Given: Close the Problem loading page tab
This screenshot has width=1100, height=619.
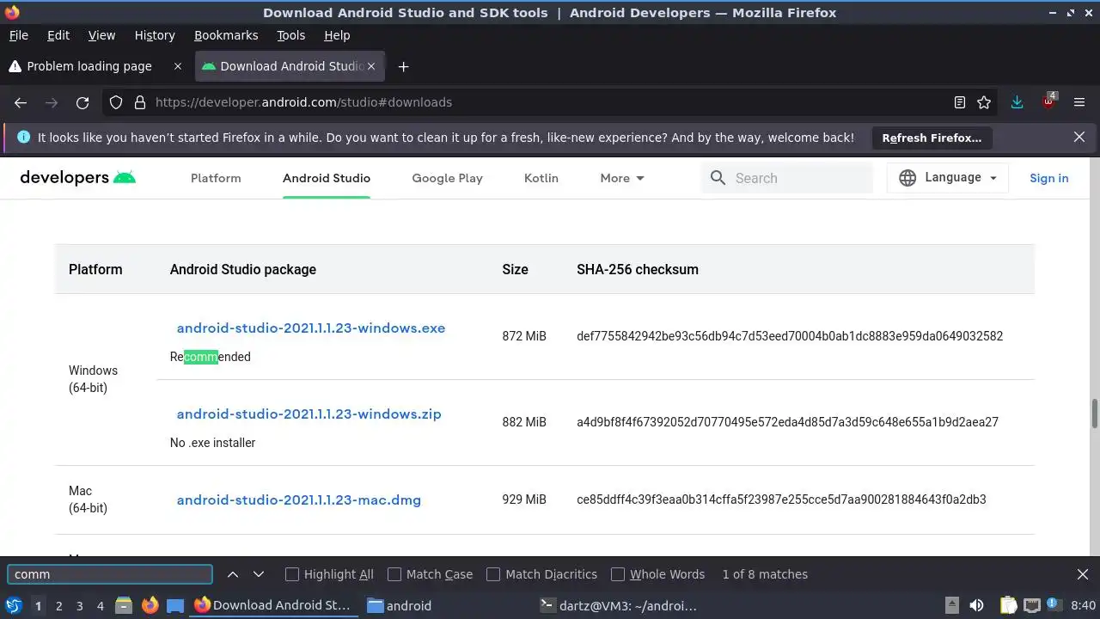Looking at the screenshot, I should [178, 66].
